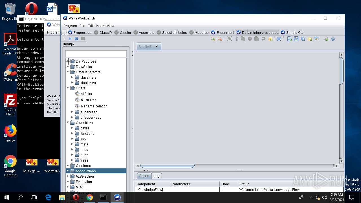Collapse the Filters tree node
Viewport: 361px width, 203px height.
tap(68, 88)
